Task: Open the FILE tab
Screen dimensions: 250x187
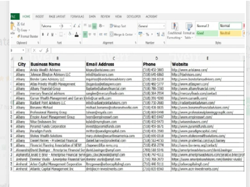Action: (x=15, y=16)
